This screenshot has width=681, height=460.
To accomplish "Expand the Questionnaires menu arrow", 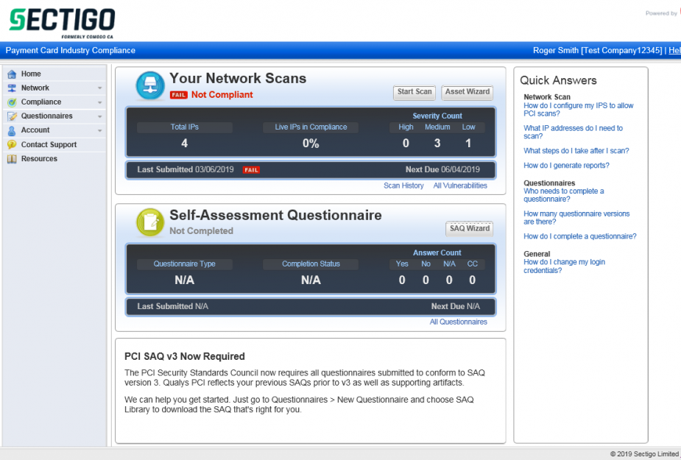I will (x=100, y=116).
